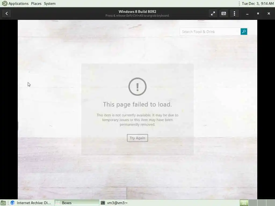Minimize the Boxes window
Viewport: 275px width, 206px height.
tap(247, 13)
